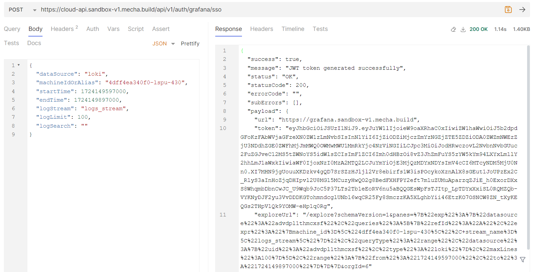Open the response Tests tab
The height and width of the screenshot is (272, 536).
pyautogui.click(x=320, y=29)
